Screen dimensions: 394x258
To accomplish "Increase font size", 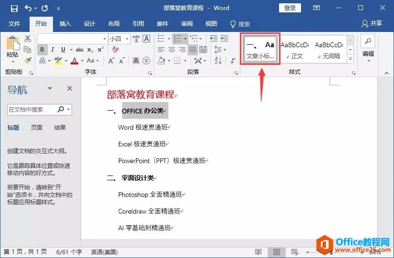I will pyautogui.click(x=111, y=61).
